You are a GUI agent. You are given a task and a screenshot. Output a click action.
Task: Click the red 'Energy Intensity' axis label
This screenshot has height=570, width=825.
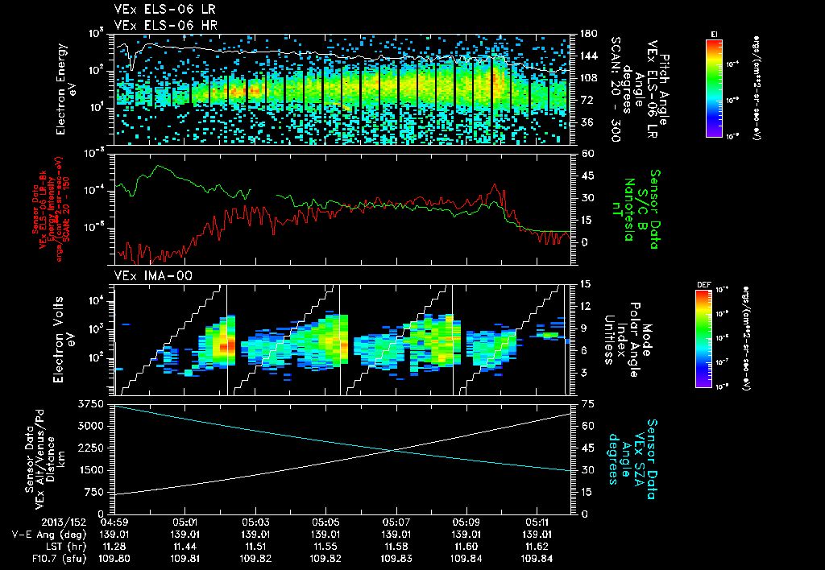51,209
